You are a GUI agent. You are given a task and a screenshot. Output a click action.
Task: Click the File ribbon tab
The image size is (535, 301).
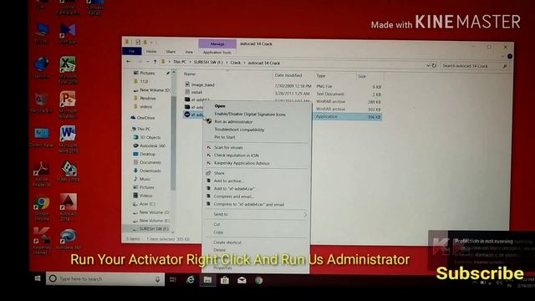click(x=132, y=51)
